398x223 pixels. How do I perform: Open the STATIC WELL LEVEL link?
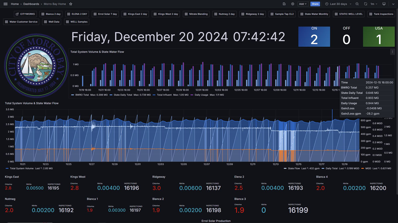pyautogui.click(x=349, y=14)
